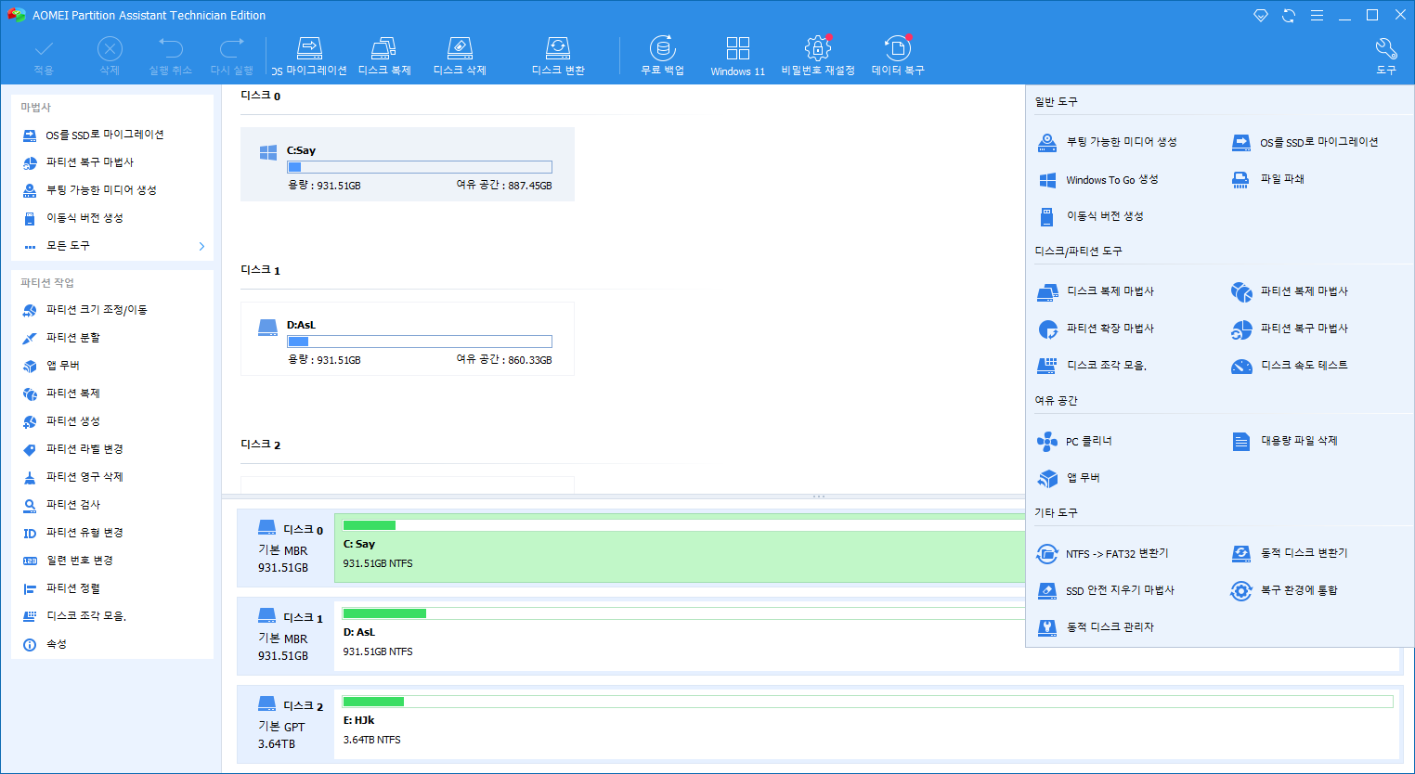Select C: Say partition bar in disk map
The height and width of the screenshot is (774, 1415).
pyautogui.click(x=680, y=548)
